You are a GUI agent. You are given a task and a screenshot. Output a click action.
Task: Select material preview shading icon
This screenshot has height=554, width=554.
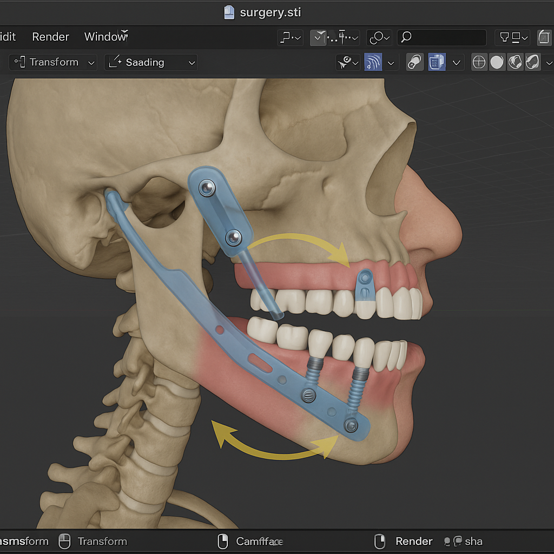[515, 62]
